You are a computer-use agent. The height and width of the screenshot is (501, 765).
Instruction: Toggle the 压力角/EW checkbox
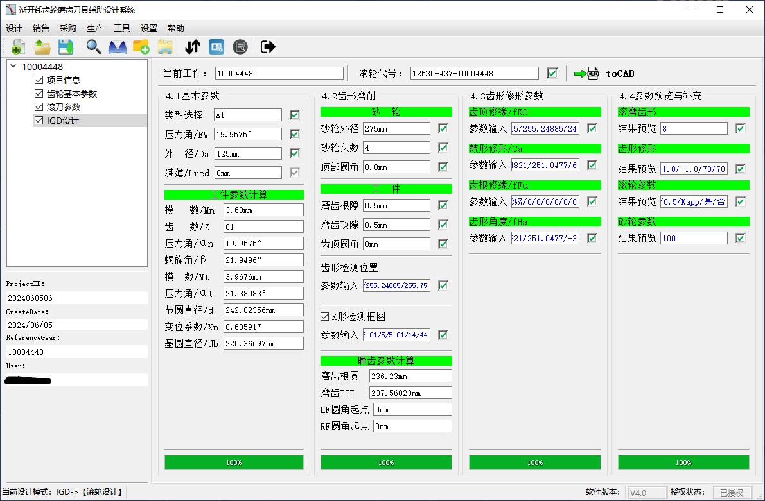coord(295,134)
